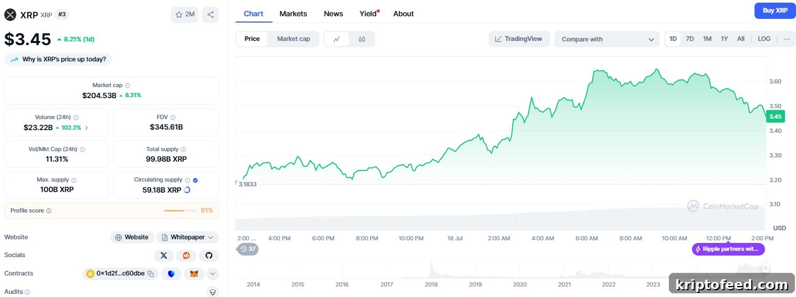Screen dimensions: 796x297
Task: Click the Audits info icon
Action: tap(27, 292)
